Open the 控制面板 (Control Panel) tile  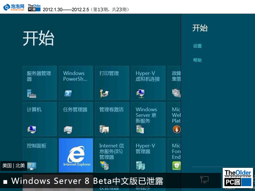coord(40,153)
